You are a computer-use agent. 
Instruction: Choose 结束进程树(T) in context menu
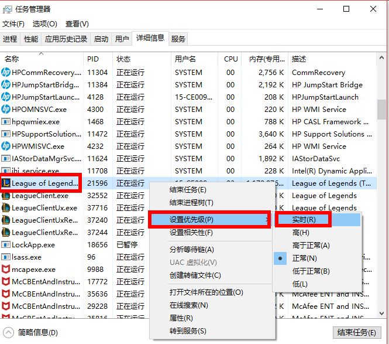tap(212, 203)
